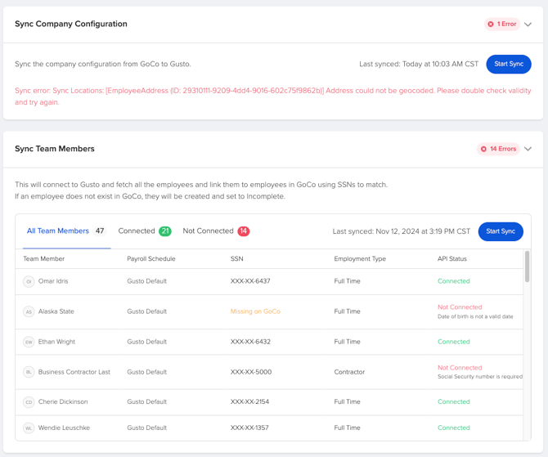This screenshot has width=548, height=457.
Task: Click Connected status for Ethan Wright
Action: pyautogui.click(x=454, y=342)
